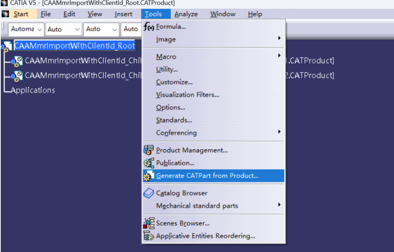Expand Mechanical standard parts submenu
The width and height of the screenshot is (394, 252).
tap(214, 206)
